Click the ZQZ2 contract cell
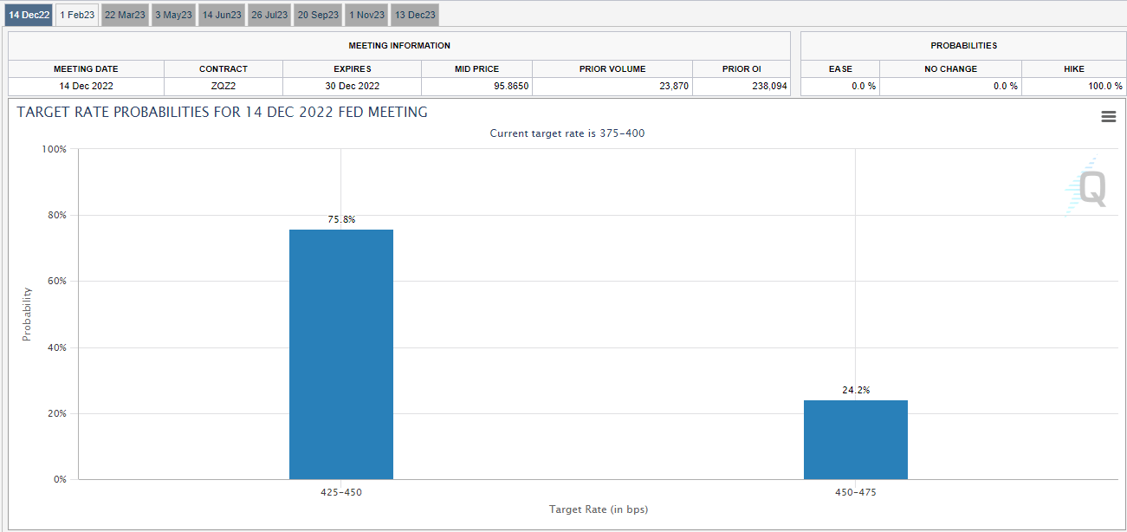The image size is (1127, 532). pyautogui.click(x=223, y=86)
